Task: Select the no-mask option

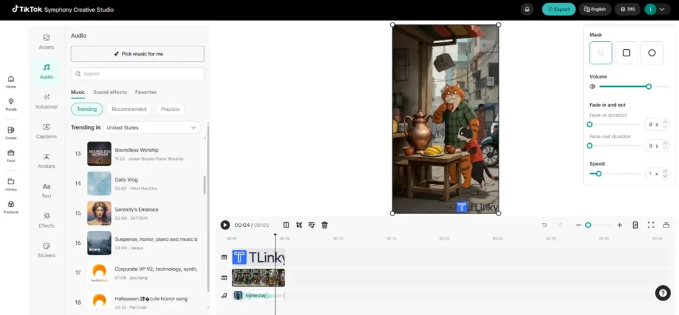Action: pyautogui.click(x=601, y=53)
